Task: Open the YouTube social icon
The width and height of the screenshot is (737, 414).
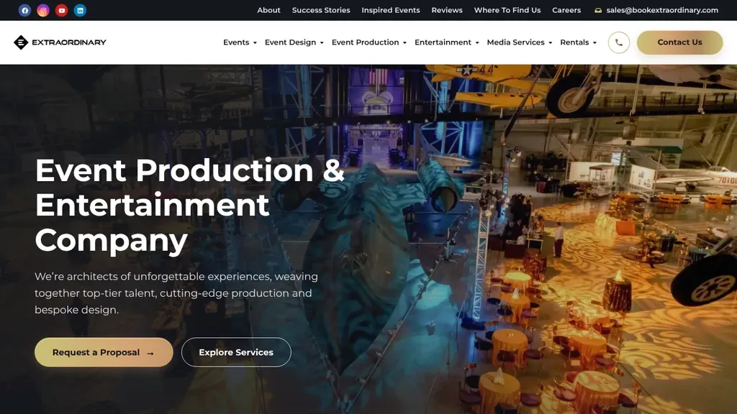Action: (x=62, y=10)
